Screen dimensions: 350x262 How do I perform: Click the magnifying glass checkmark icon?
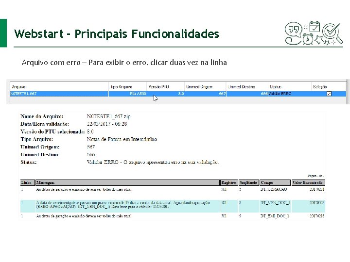(x=332, y=33)
